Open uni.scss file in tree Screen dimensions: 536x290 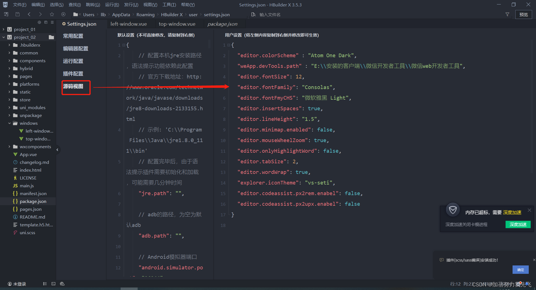pyautogui.click(x=28, y=233)
